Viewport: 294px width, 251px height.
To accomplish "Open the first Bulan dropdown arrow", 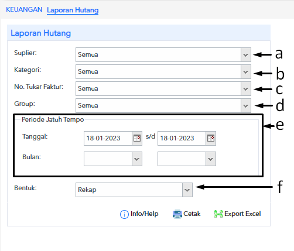I will (137, 159).
